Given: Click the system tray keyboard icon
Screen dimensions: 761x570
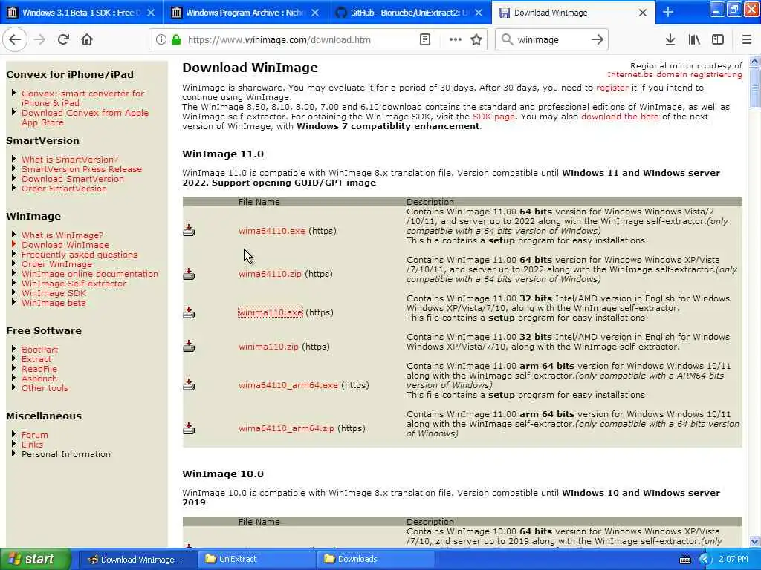Looking at the screenshot, I should [x=684, y=560].
